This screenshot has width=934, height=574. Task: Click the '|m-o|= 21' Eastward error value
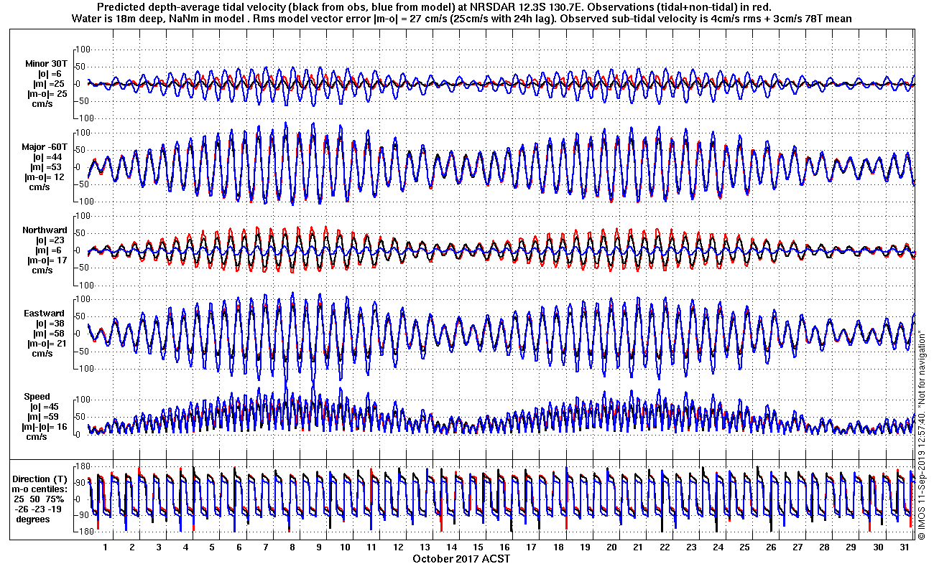[45, 344]
